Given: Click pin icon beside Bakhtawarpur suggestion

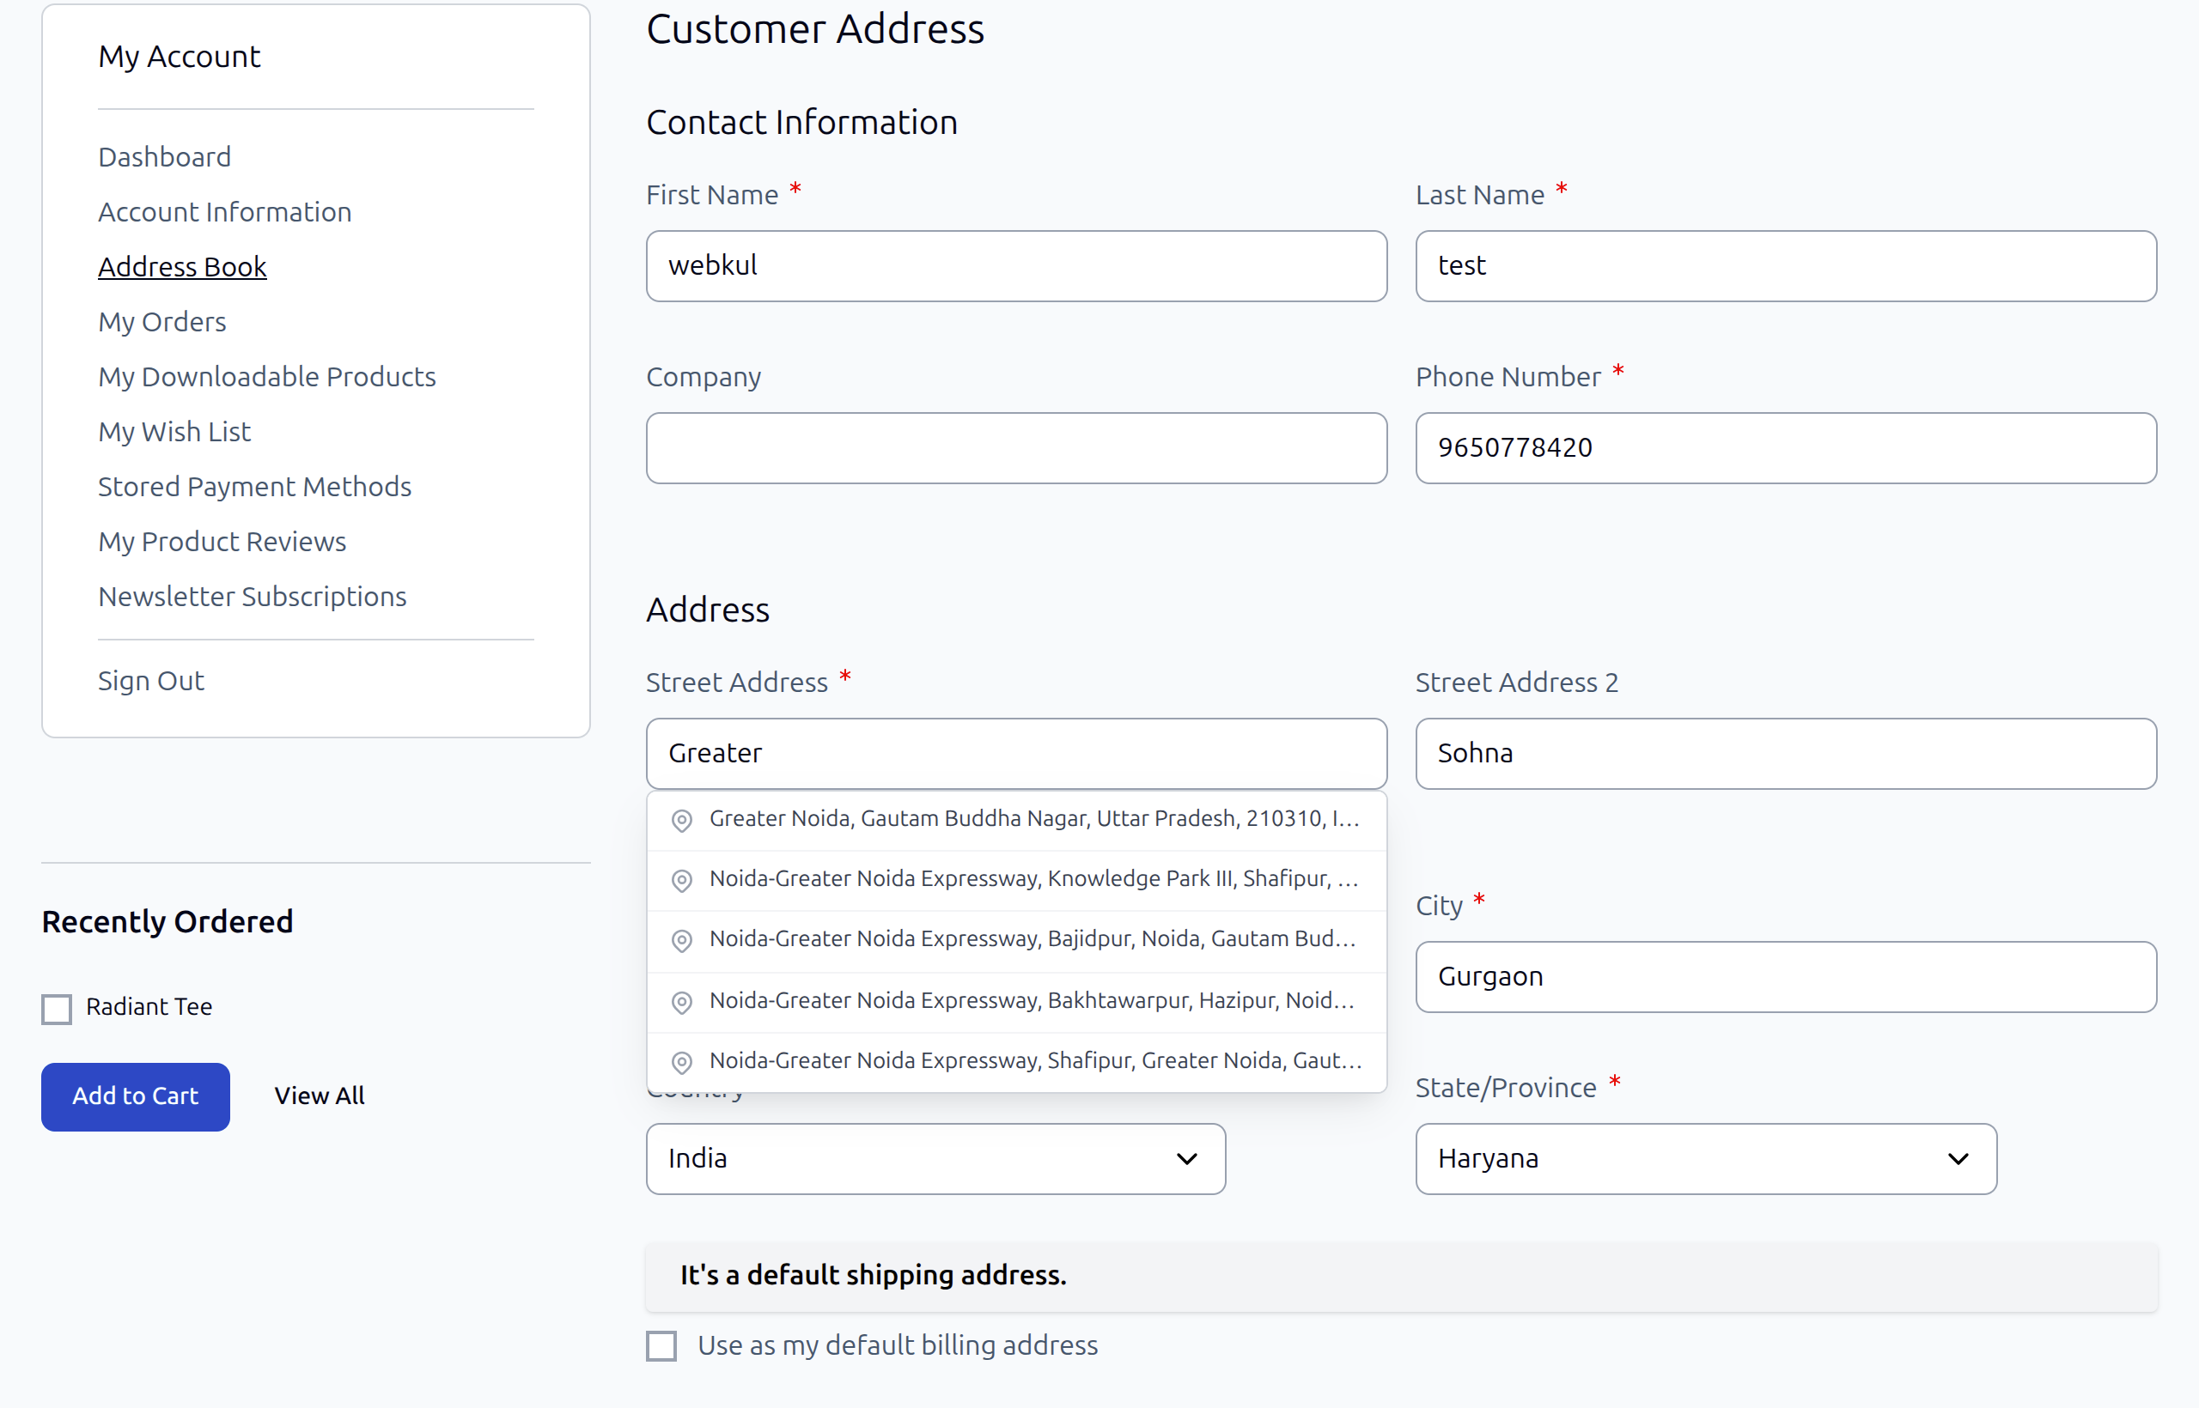Looking at the screenshot, I should point(681,1002).
